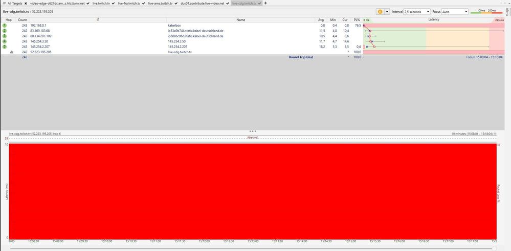This screenshot has height=251, width=511.
Task: Open the Focus dropdown set to Auto
Action: tap(455, 12)
